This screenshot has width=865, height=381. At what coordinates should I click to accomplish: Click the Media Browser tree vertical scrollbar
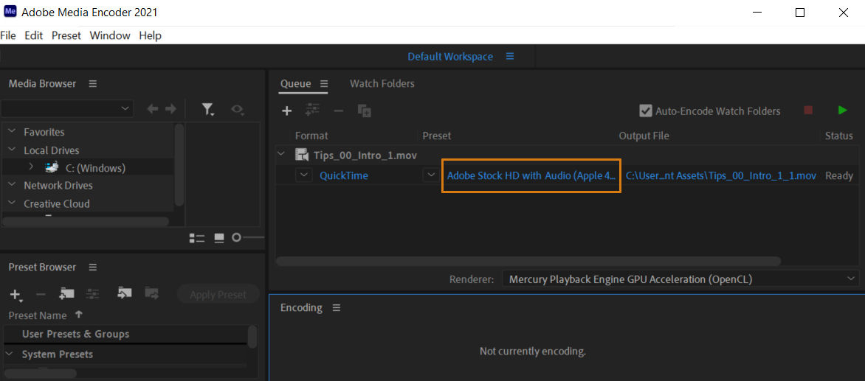point(179,164)
